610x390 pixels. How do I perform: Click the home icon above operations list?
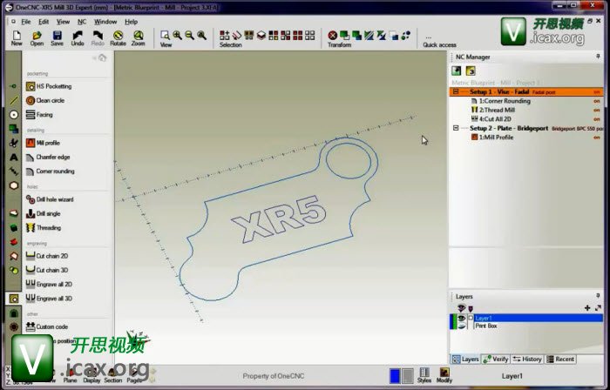[102, 57]
